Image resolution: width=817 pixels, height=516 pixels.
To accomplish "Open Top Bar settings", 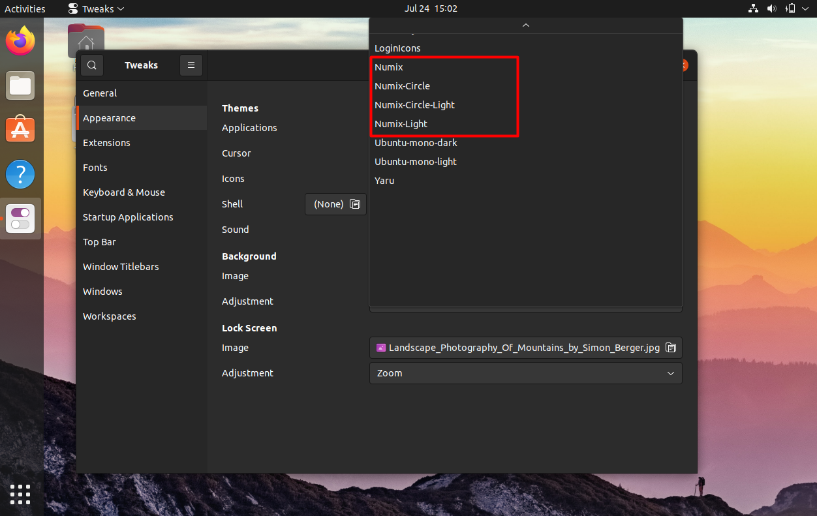I will coord(142,242).
